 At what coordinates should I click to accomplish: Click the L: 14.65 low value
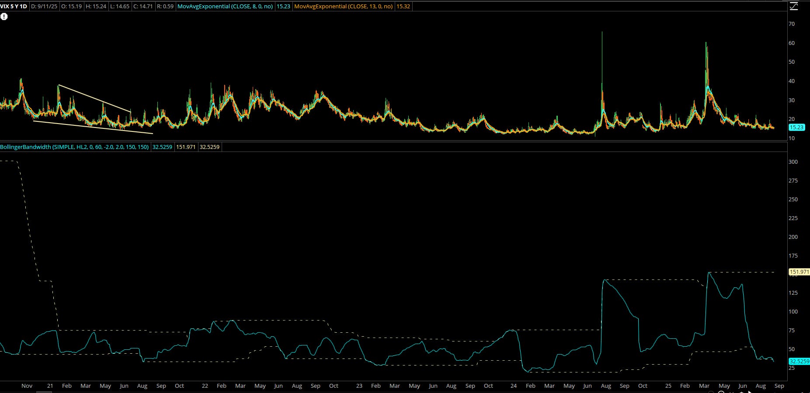[119, 7]
